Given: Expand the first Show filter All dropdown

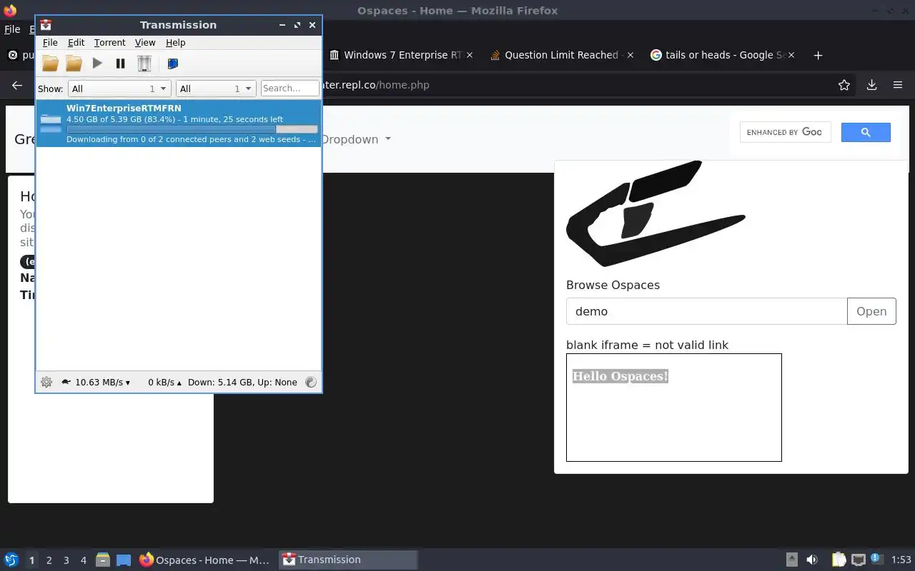Looking at the screenshot, I should [119, 89].
